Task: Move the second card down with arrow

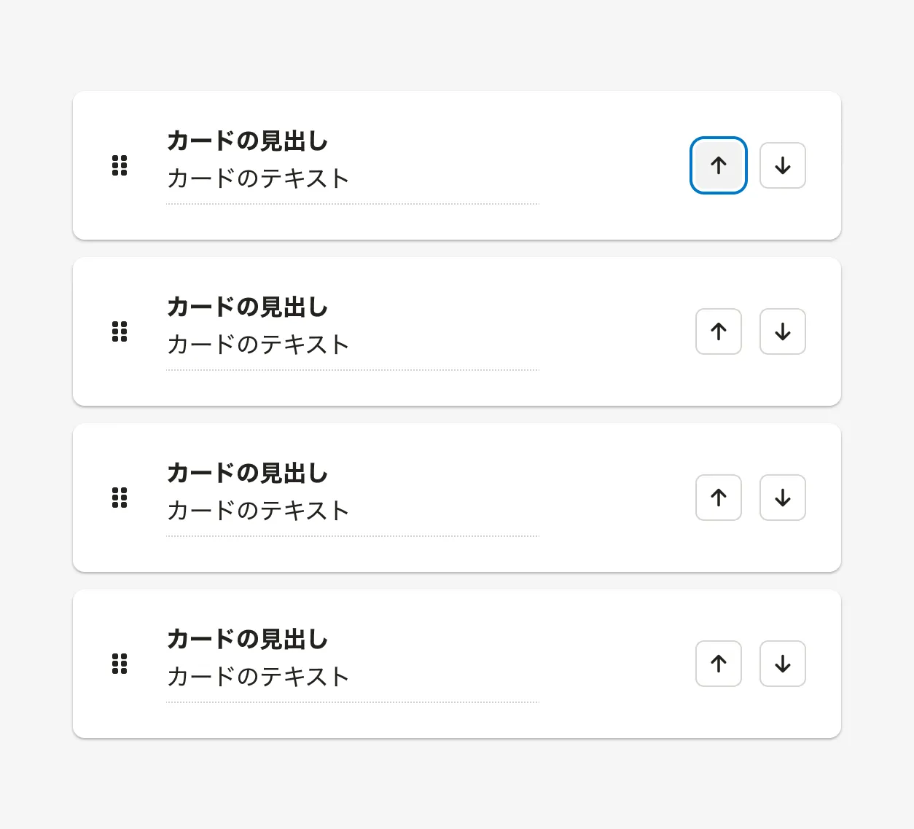Action: 782,331
